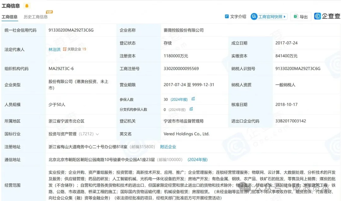The image size is (341, 201).
Task: Click the 纳税人识别号 value
Action: (x=298, y=68)
